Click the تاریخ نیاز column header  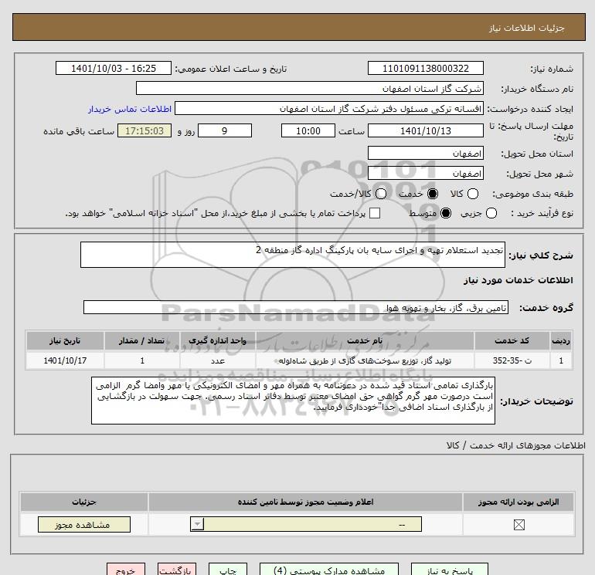[x=65, y=340]
